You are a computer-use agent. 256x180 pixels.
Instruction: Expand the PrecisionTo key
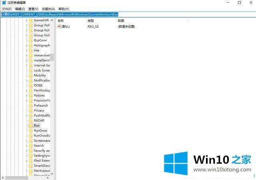coord(27,101)
